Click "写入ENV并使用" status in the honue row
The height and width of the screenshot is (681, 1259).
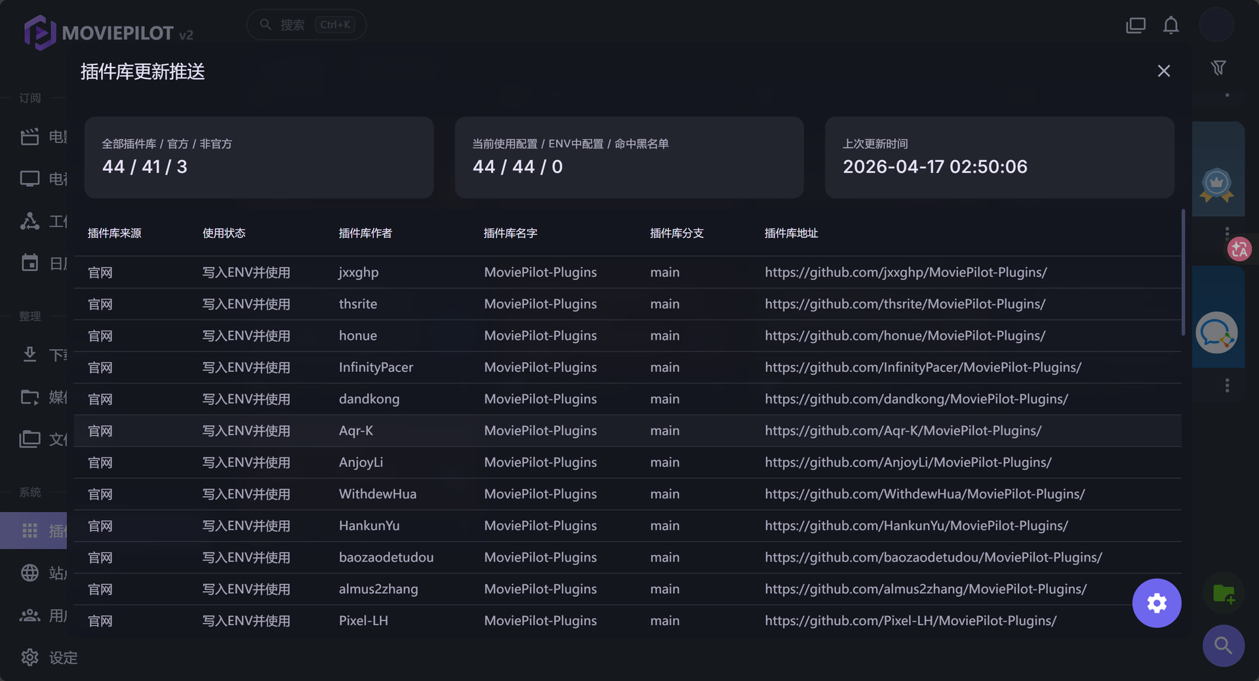[x=247, y=335]
